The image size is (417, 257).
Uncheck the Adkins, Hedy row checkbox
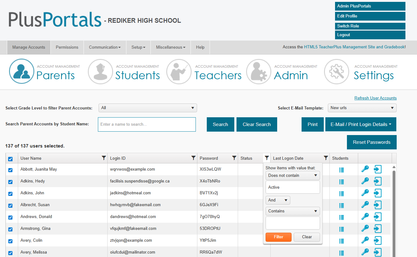point(10,182)
